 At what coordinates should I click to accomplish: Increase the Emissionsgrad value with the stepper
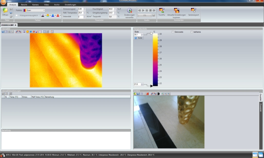point(85,8)
